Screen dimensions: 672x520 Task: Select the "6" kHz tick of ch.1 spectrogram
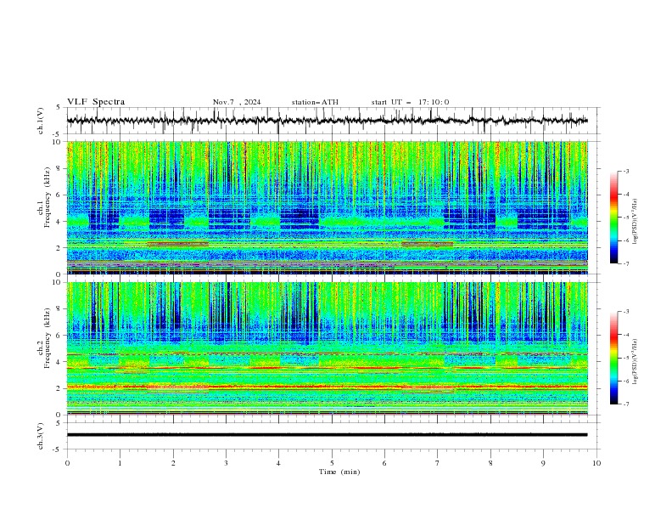click(60, 195)
